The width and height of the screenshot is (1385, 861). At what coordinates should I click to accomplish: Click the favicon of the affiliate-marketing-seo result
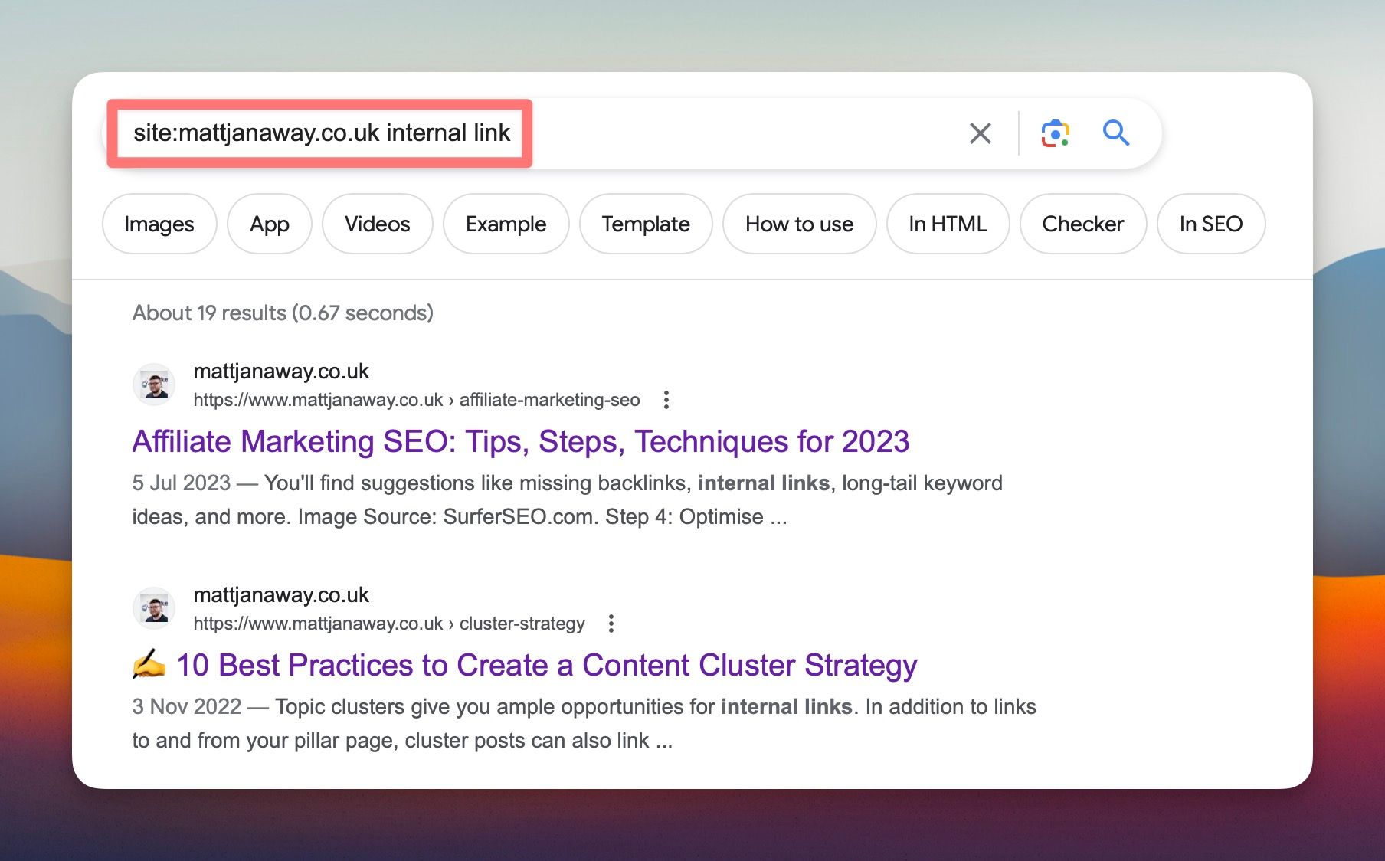click(x=154, y=385)
